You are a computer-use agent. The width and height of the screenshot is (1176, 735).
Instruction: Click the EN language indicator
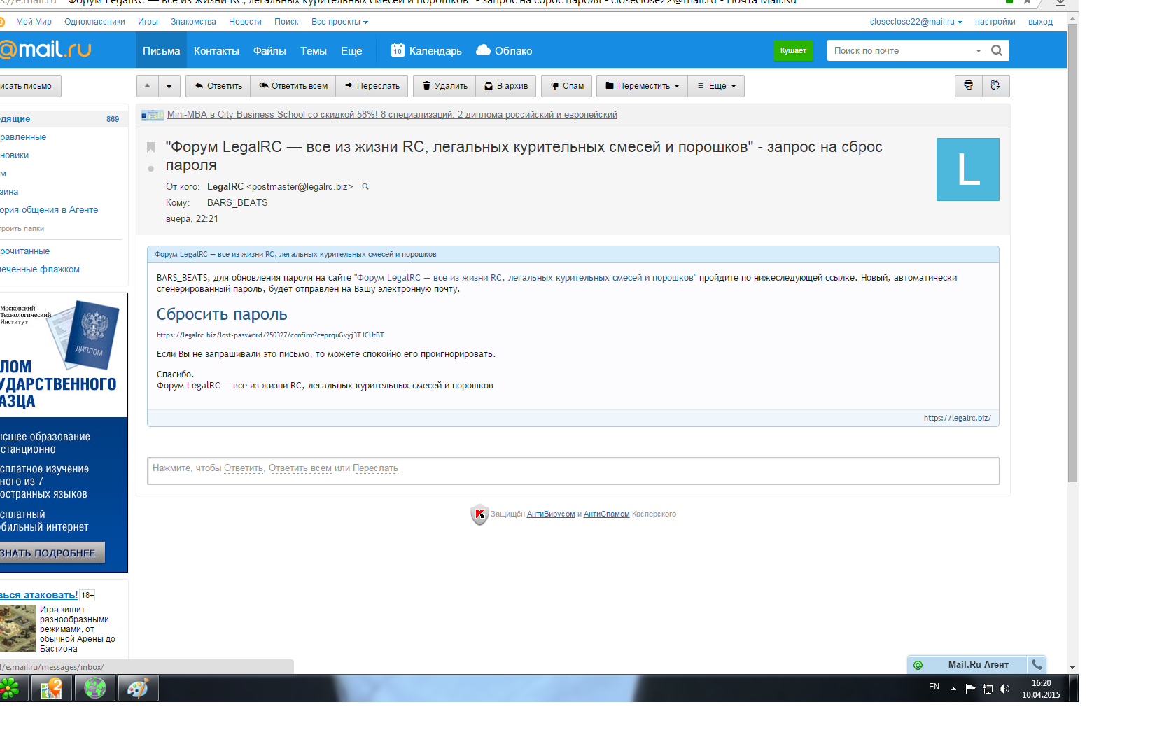(934, 687)
